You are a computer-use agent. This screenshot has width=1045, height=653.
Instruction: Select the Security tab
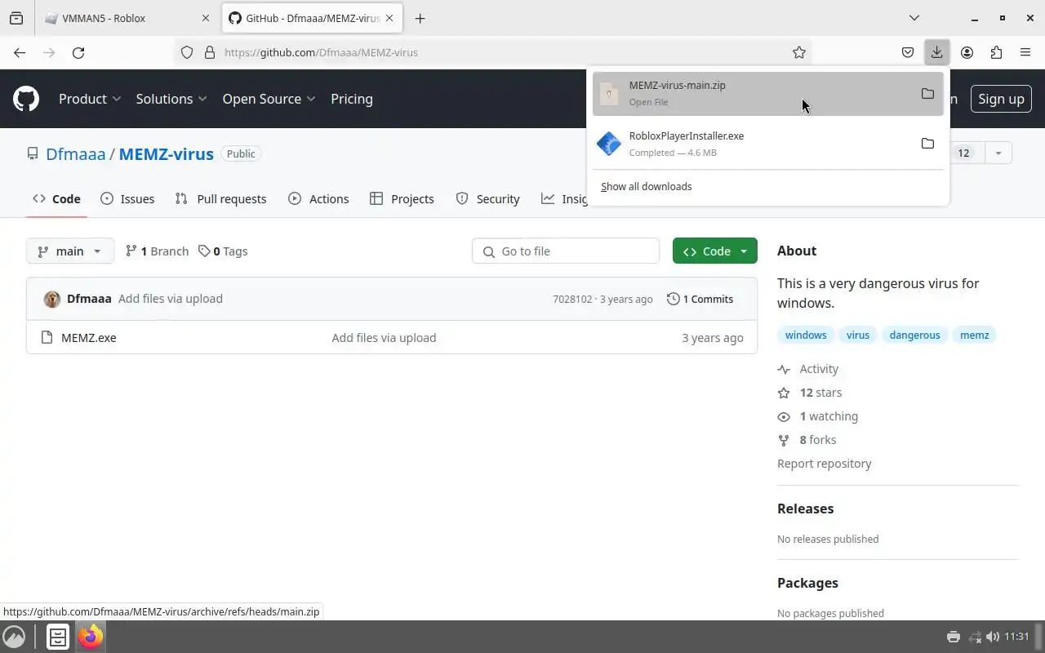click(487, 198)
